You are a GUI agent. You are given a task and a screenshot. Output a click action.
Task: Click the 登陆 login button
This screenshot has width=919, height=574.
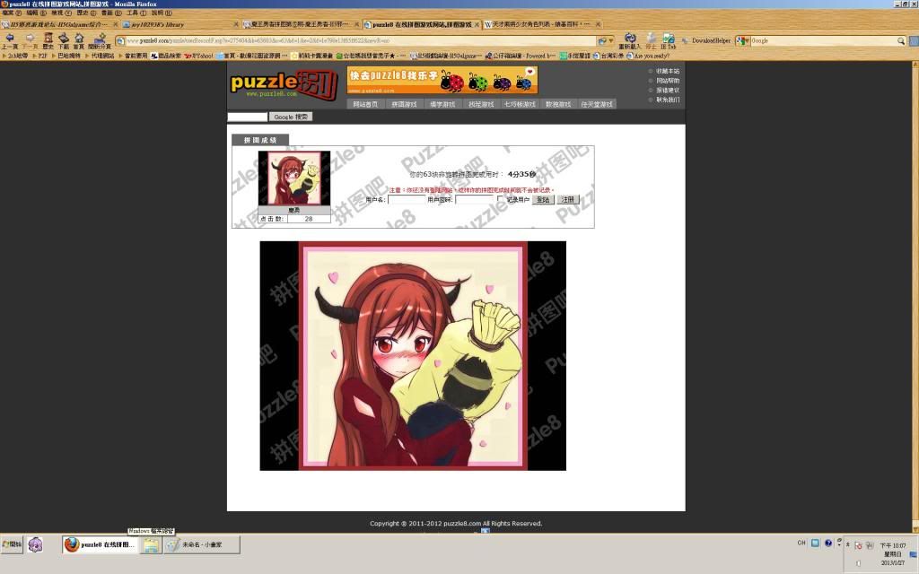tap(543, 200)
